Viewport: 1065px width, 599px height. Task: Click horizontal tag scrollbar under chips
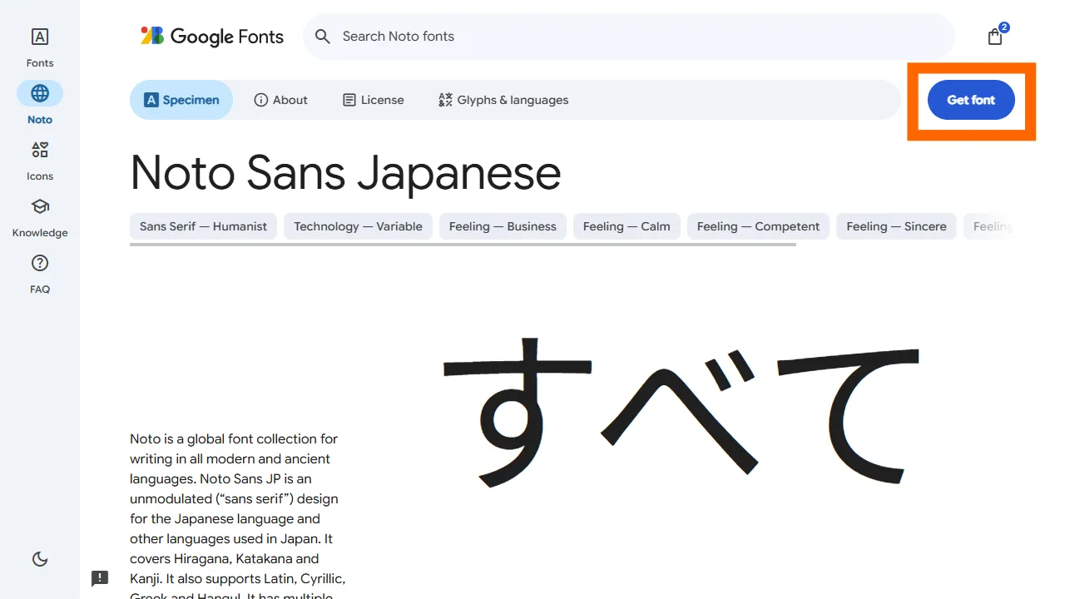(x=463, y=245)
